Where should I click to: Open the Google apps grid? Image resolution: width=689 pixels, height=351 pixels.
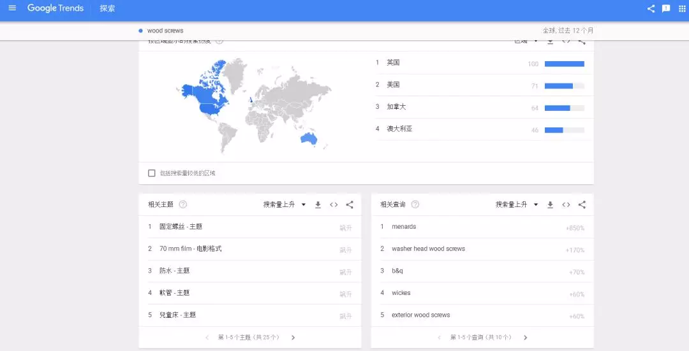682,8
